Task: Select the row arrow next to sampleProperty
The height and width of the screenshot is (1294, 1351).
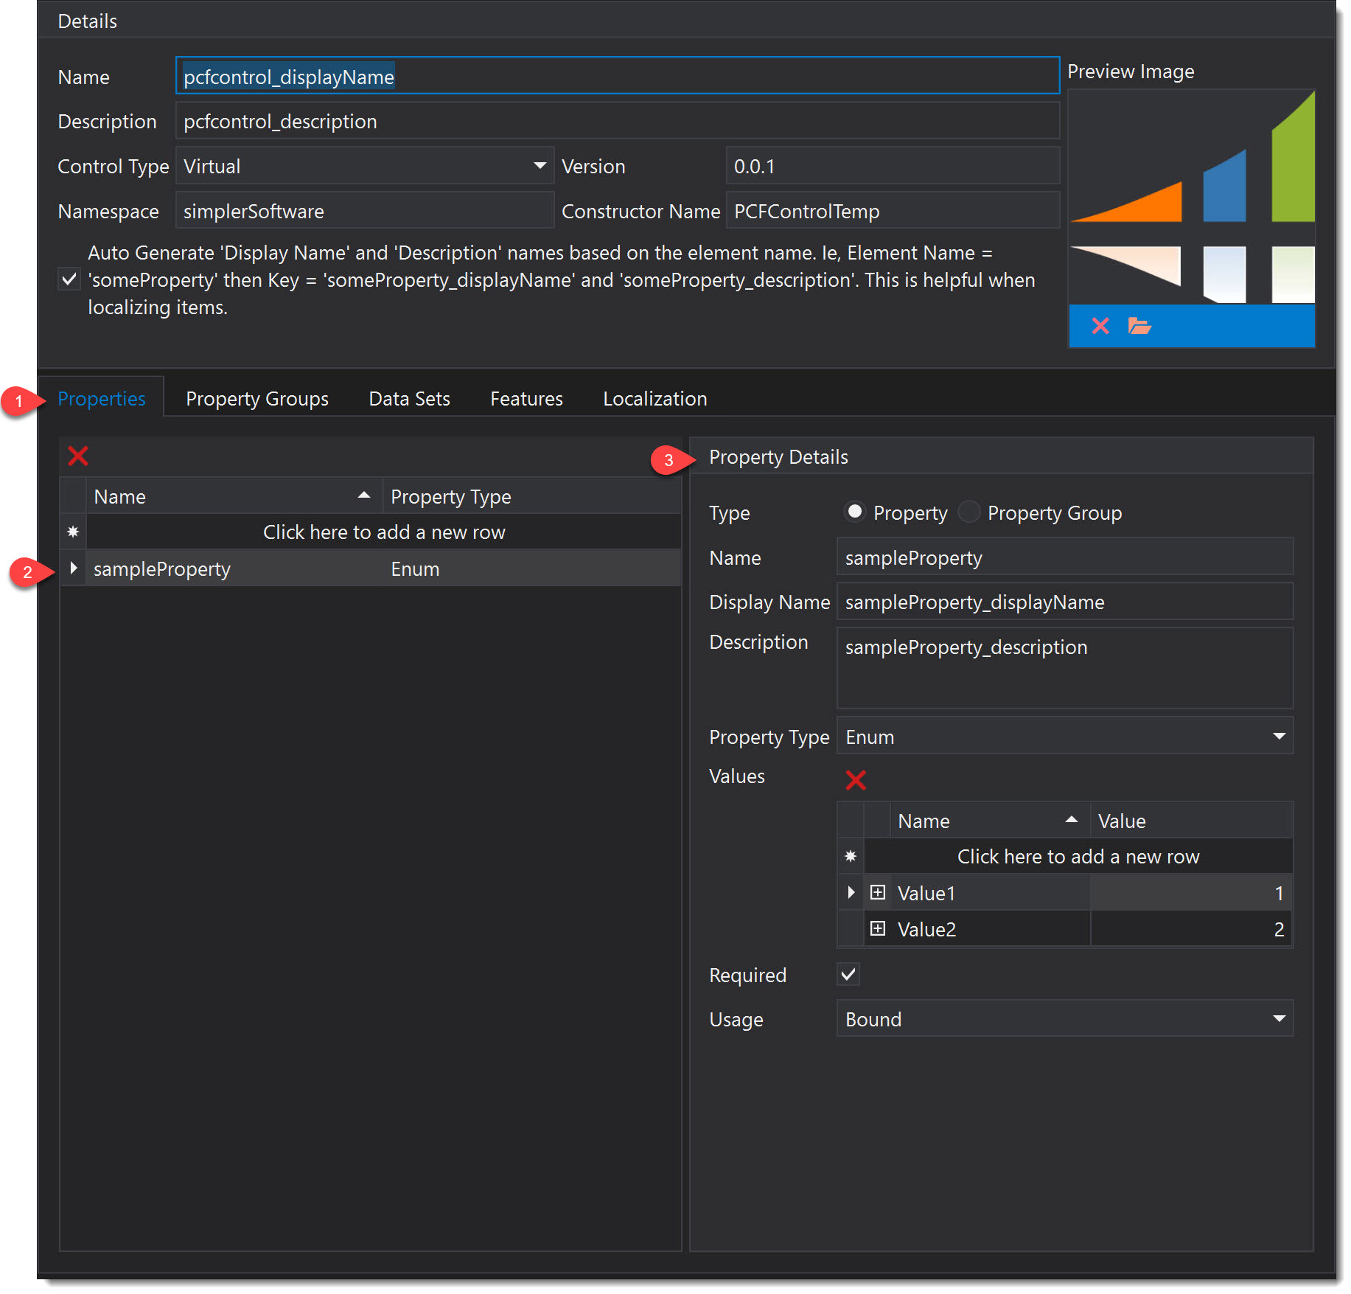Action: pos(73,568)
